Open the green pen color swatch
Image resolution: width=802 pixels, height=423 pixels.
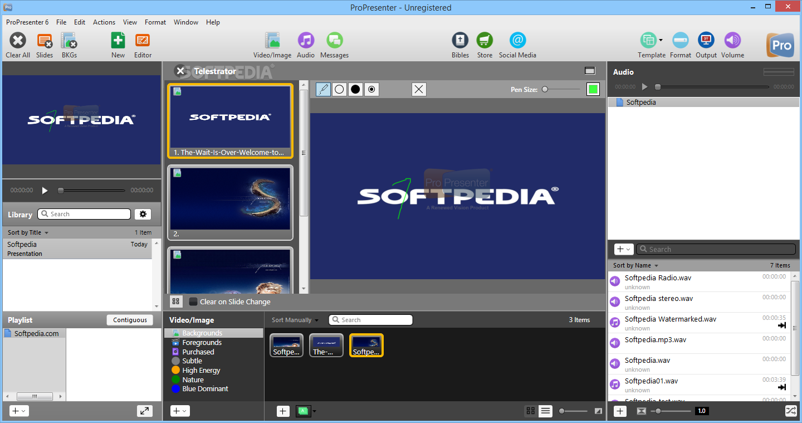click(x=593, y=89)
